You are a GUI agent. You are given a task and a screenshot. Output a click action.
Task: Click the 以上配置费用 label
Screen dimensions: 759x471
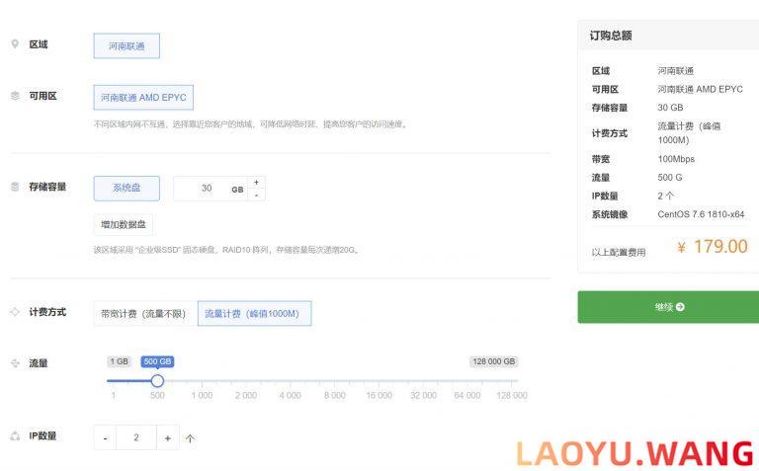click(x=619, y=252)
